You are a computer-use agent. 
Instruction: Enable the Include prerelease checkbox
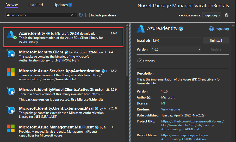(x=88, y=15)
